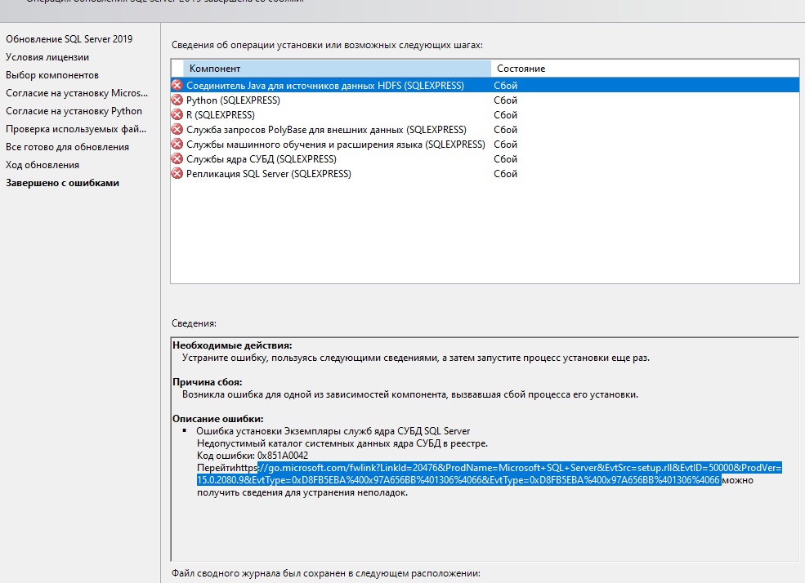Go to Обновление SQL Server 2019 step
The width and height of the screenshot is (805, 583).
click(69, 39)
